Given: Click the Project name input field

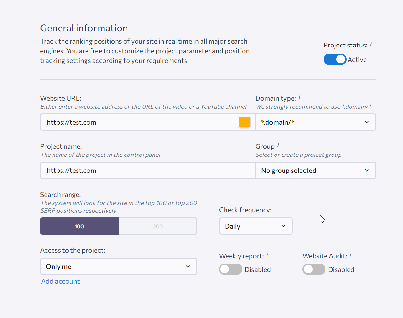Looking at the screenshot, I should (x=147, y=170).
